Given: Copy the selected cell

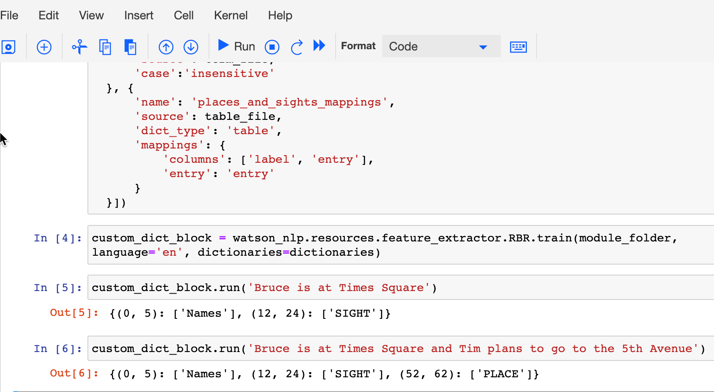Looking at the screenshot, I should [x=105, y=47].
